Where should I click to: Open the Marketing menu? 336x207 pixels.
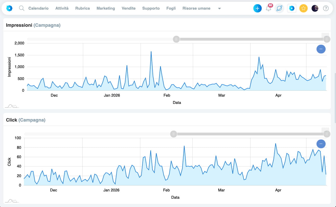[x=106, y=8]
